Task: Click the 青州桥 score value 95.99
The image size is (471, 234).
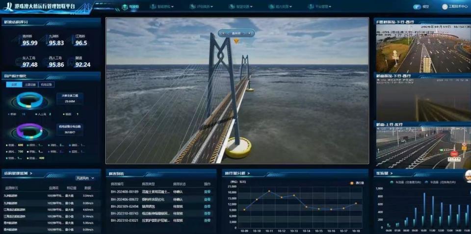Action: coord(30,43)
